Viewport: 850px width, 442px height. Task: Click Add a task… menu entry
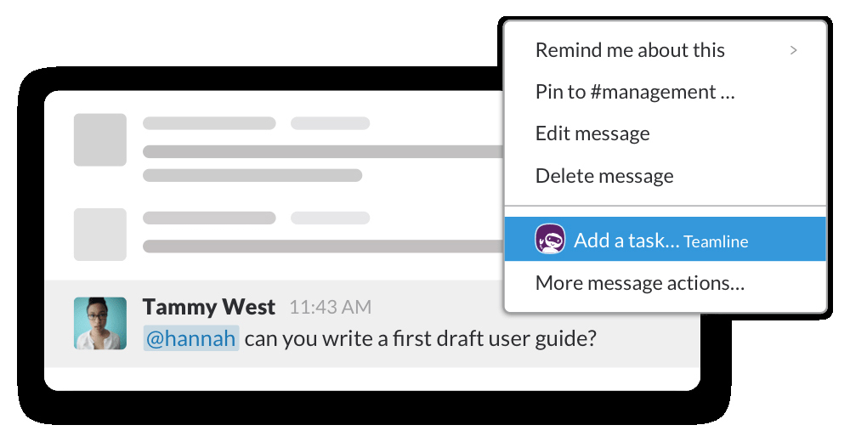pos(626,241)
